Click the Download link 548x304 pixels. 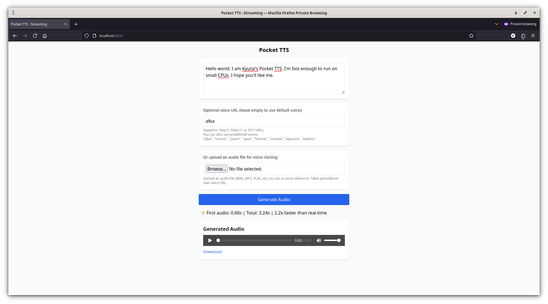(212, 252)
